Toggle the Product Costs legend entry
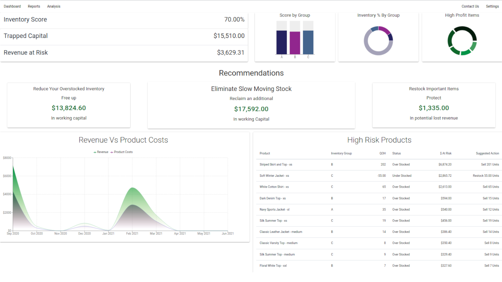 tap(121, 152)
